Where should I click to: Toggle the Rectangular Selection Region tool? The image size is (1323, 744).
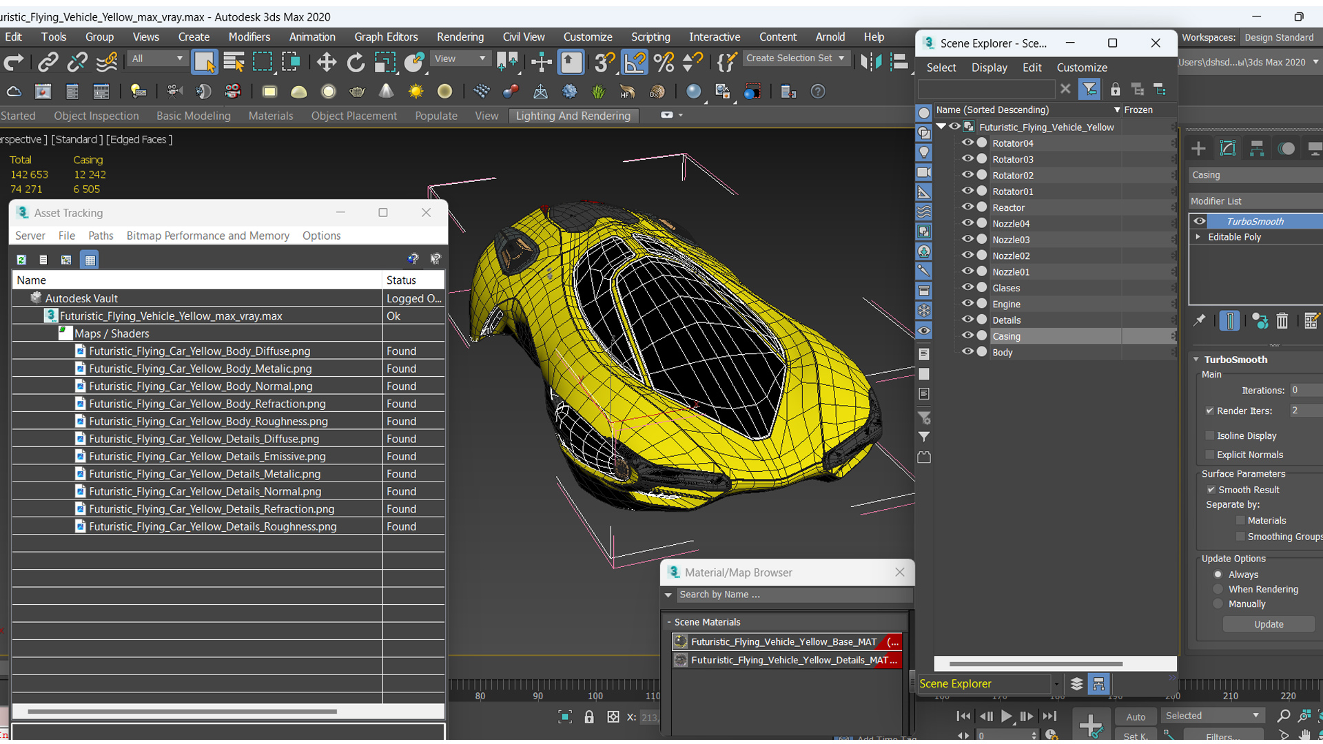tap(263, 63)
